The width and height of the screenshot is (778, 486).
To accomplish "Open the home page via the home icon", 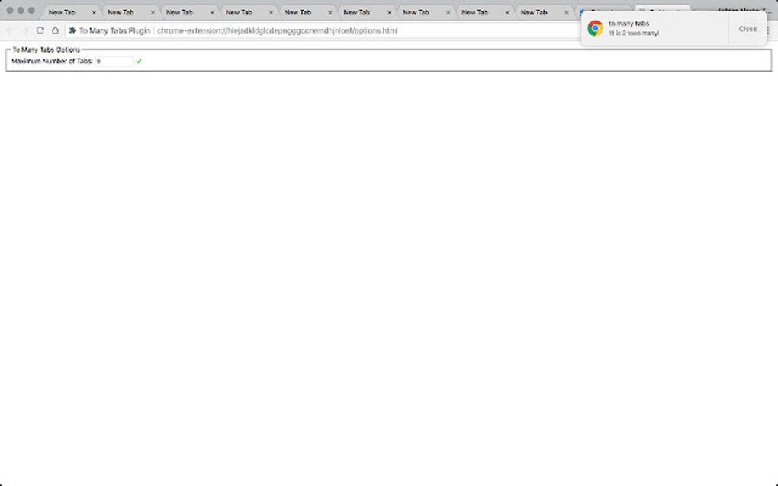I will pyautogui.click(x=53, y=30).
